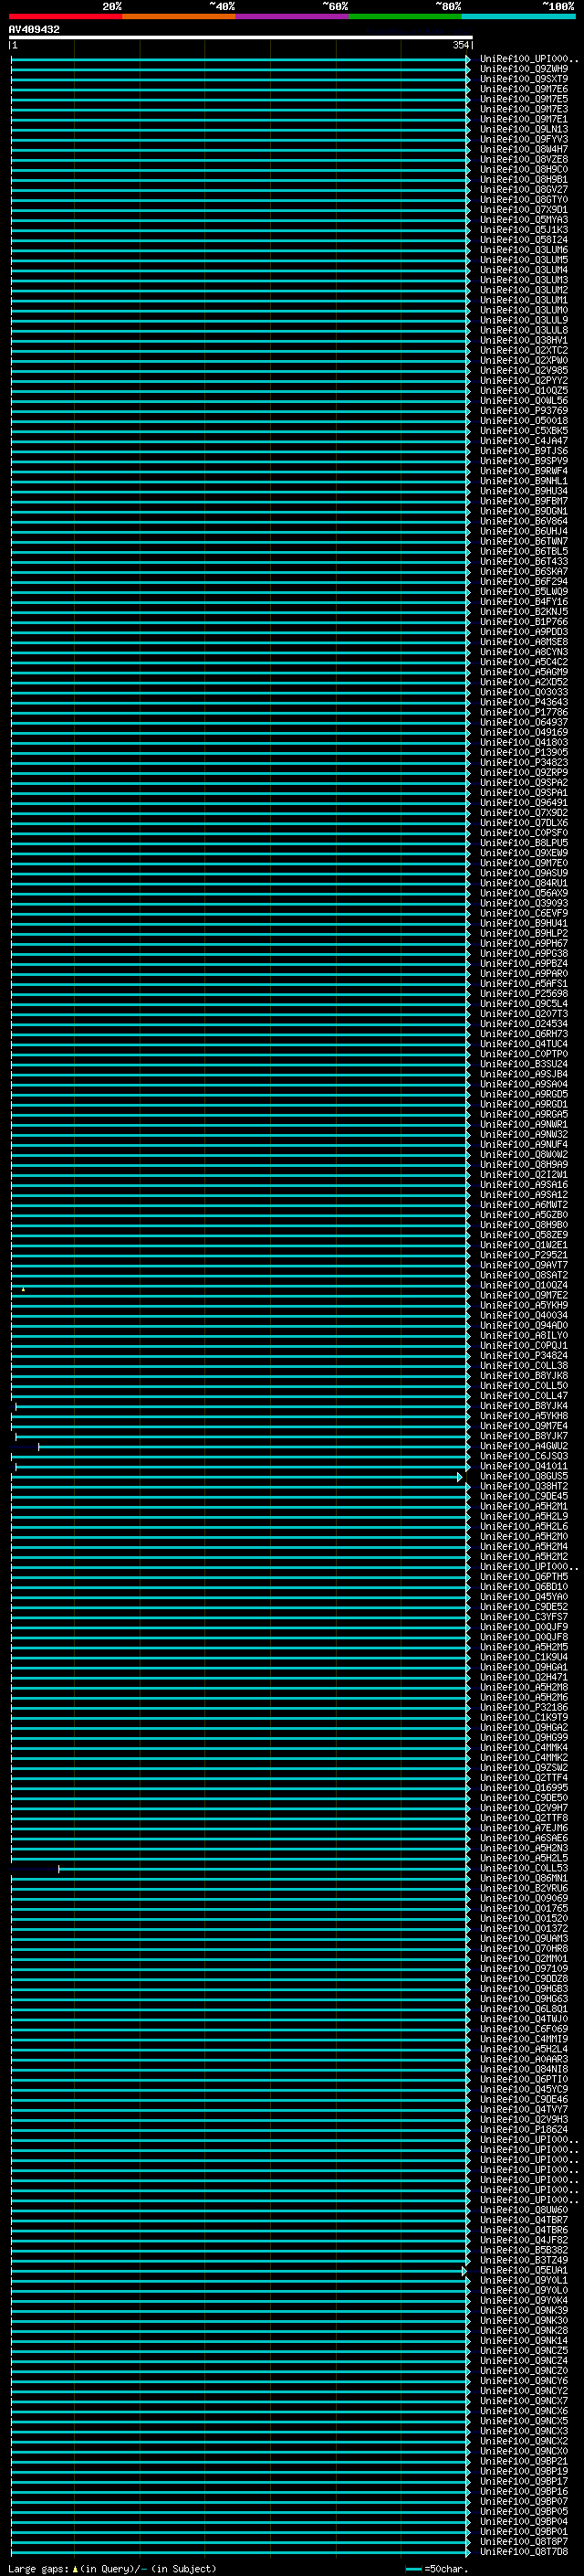Click the UniRef100_Q9HG99 label

tap(523, 1738)
